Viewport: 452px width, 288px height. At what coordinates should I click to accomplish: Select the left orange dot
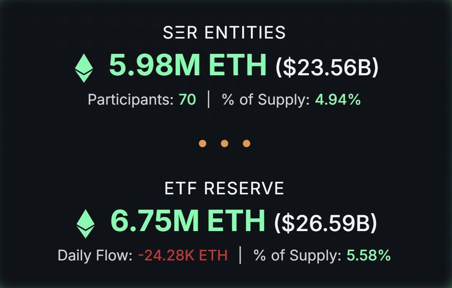click(202, 143)
